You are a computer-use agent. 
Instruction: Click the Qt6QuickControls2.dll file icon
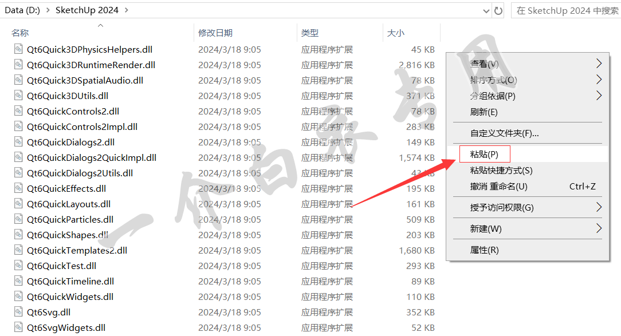point(18,111)
